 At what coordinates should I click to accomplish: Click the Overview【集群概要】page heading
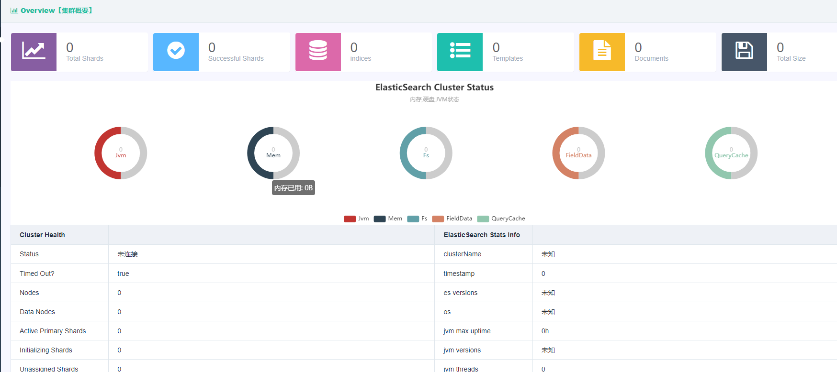point(57,11)
